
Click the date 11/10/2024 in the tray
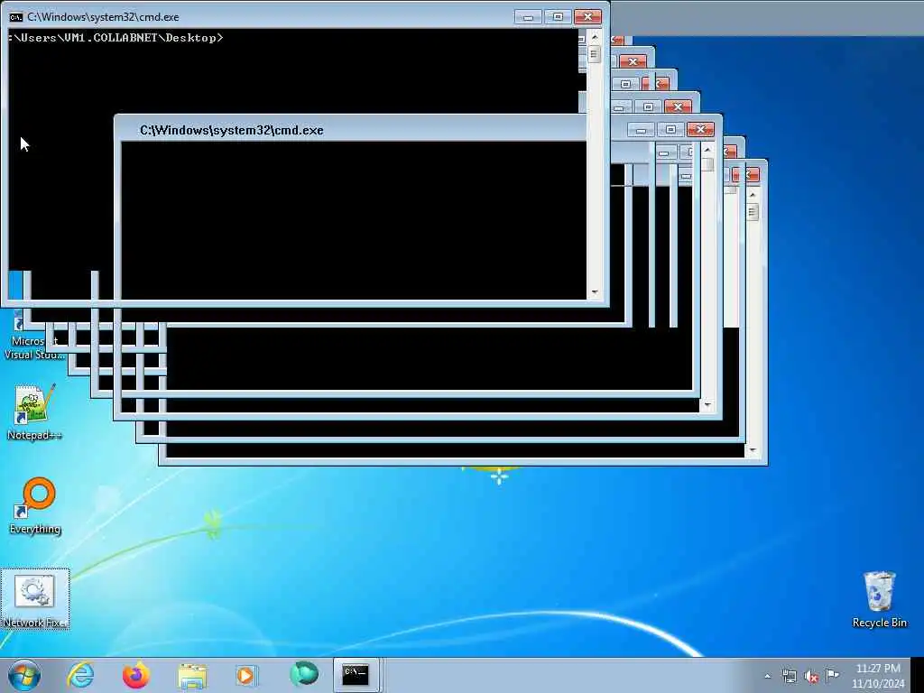click(x=878, y=684)
